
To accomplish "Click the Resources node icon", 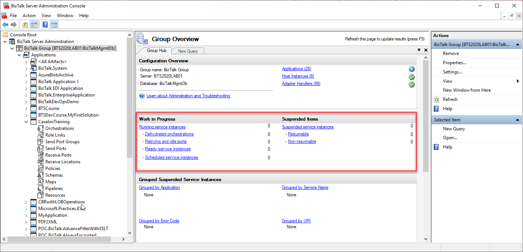I will click(x=41, y=195).
